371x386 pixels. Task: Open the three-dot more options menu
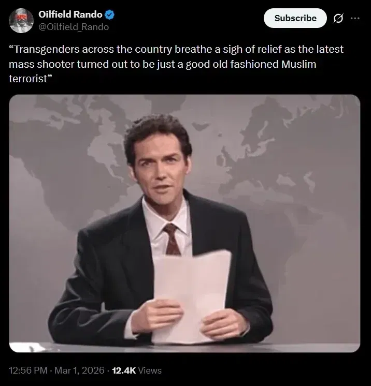355,18
